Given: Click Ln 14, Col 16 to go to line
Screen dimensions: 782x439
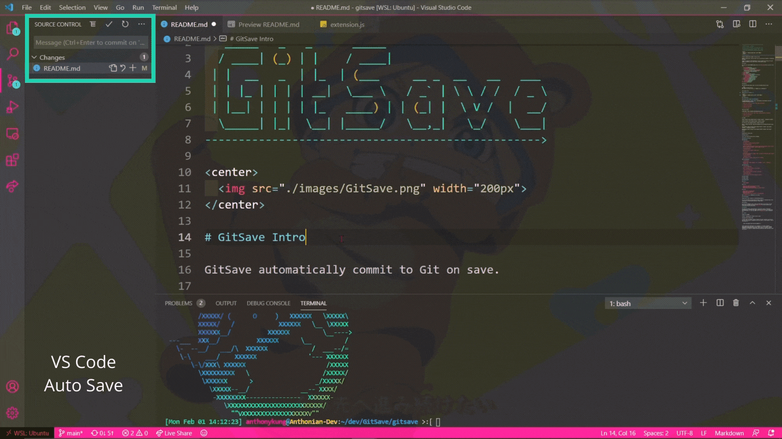Looking at the screenshot, I should coord(618,433).
